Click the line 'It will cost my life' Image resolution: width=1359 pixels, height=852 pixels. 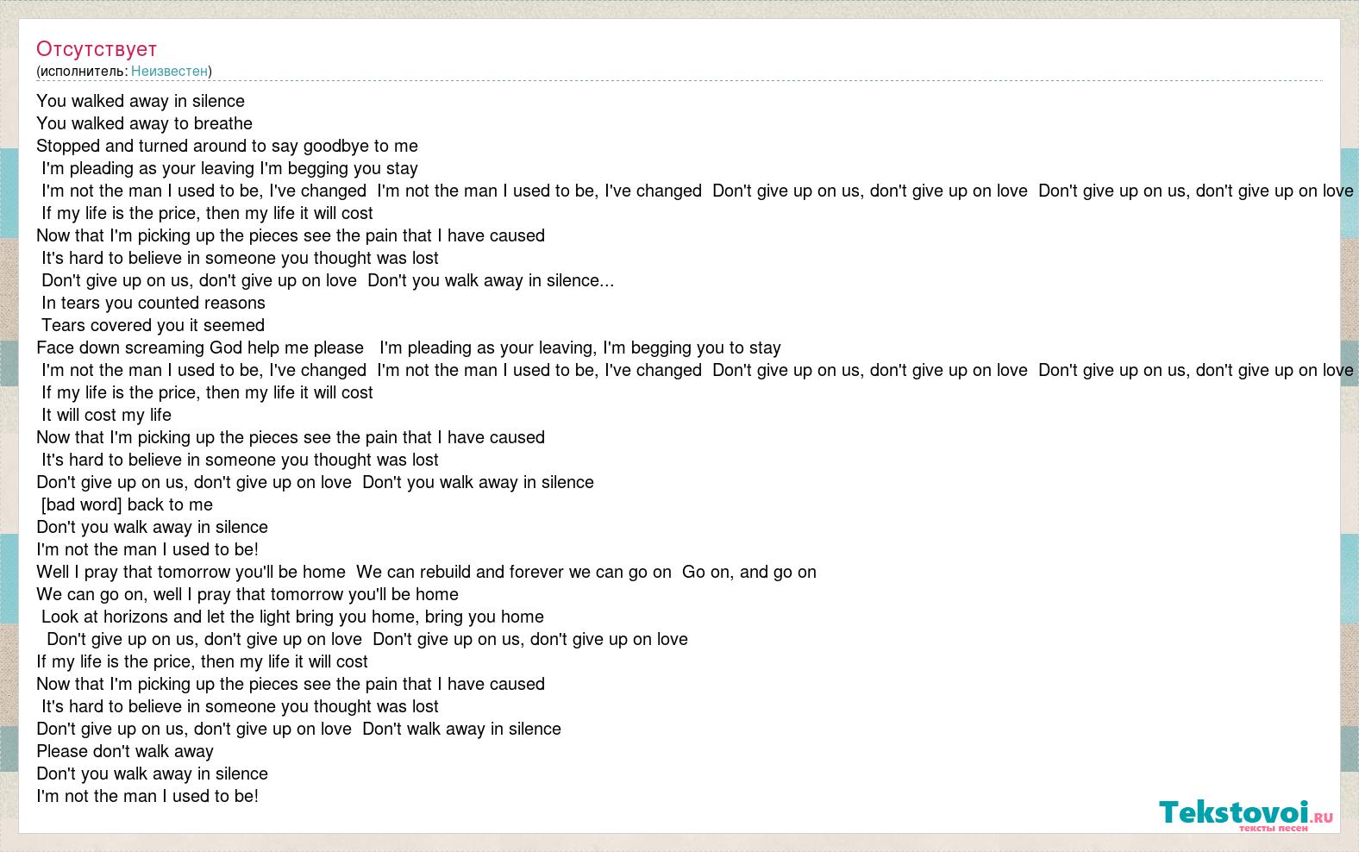coord(107,415)
